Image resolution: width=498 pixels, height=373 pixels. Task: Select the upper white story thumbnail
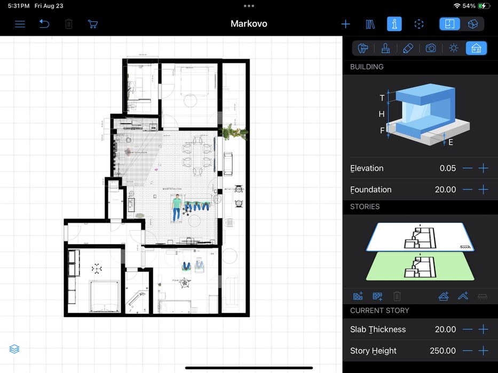click(x=420, y=237)
